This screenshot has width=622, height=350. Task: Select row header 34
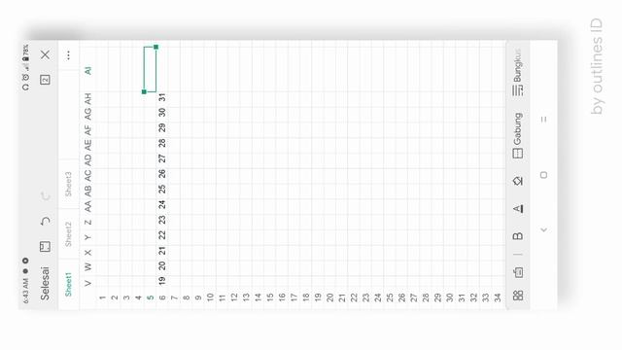point(498,297)
